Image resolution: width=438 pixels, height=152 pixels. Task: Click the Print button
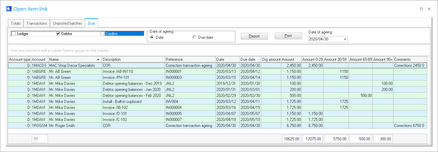tap(288, 36)
